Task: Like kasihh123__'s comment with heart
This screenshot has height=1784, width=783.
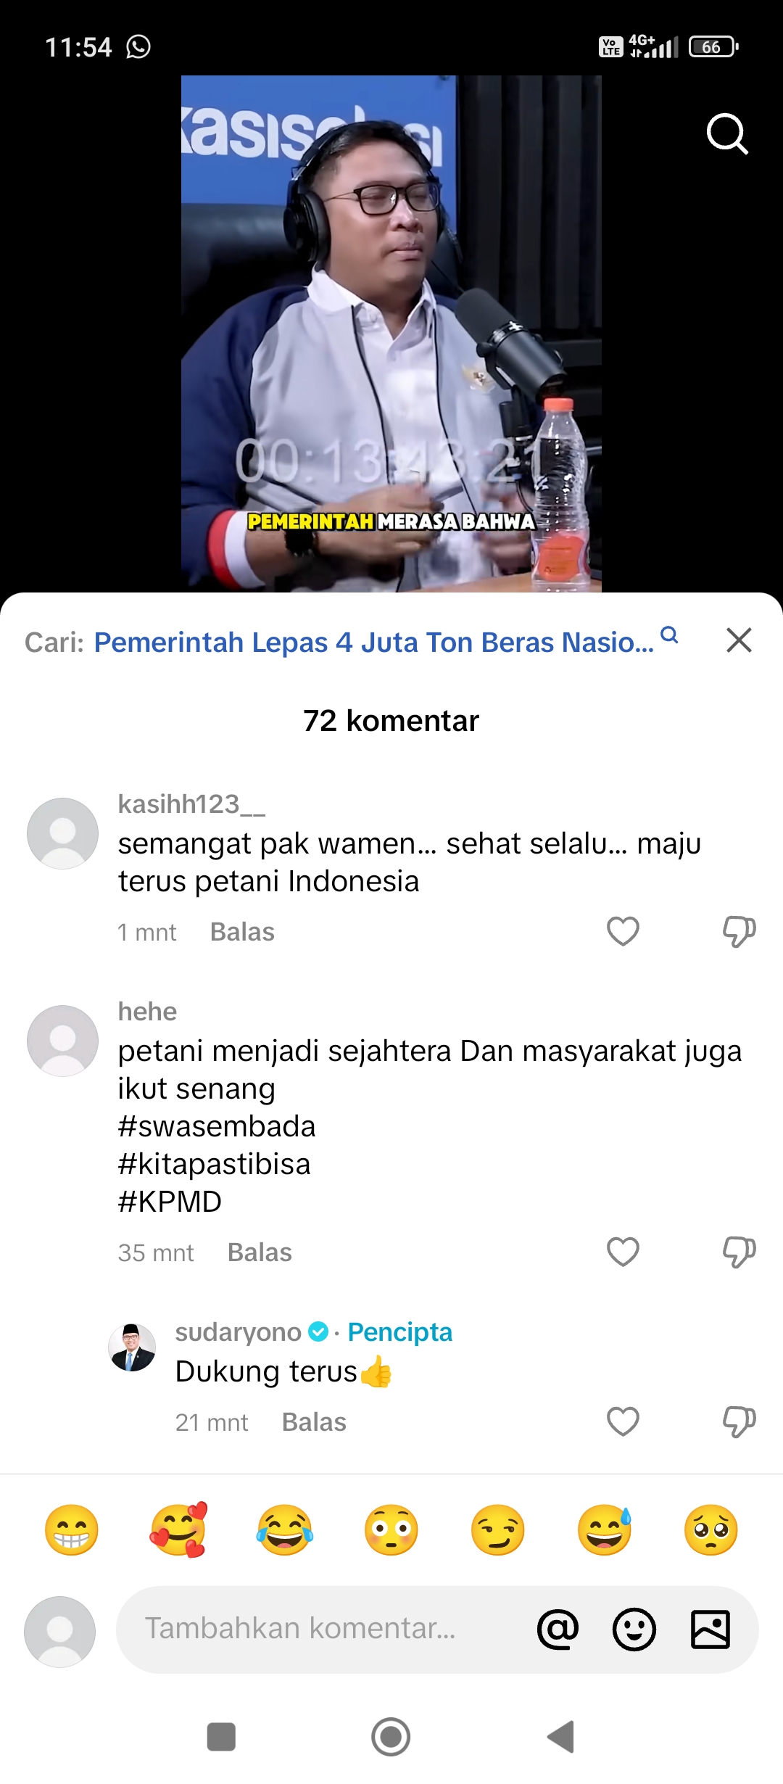Action: (623, 931)
